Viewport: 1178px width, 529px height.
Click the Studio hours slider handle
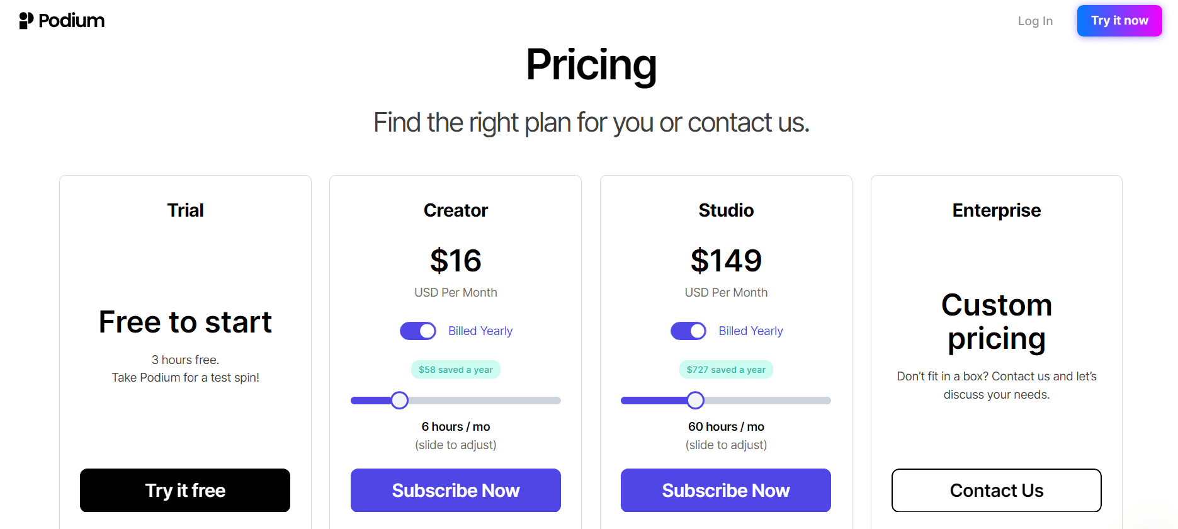(x=695, y=400)
